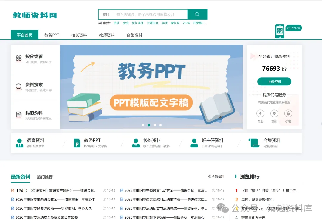
Task: Open the 资料 search type dropdown
Action: pyautogui.click(x=106, y=14)
